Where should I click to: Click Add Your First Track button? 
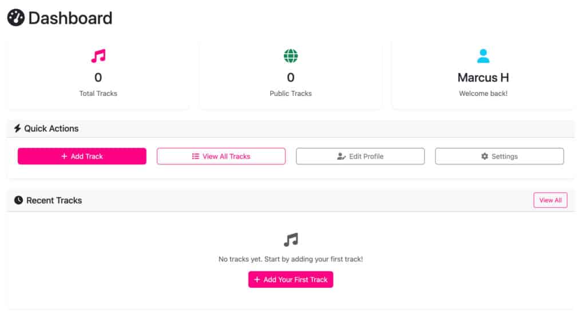pyautogui.click(x=290, y=279)
